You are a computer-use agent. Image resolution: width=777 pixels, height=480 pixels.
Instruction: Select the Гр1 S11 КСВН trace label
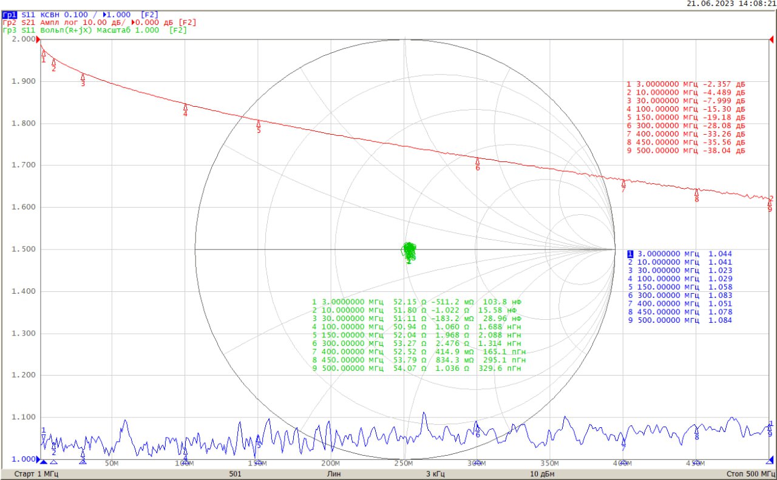tap(81, 13)
